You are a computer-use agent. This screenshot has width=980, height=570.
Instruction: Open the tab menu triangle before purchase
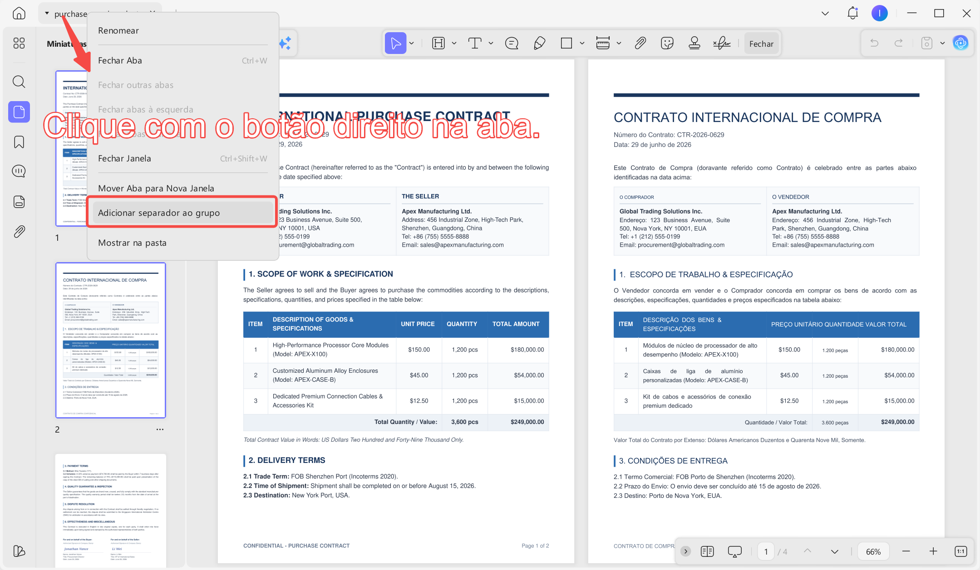point(47,14)
